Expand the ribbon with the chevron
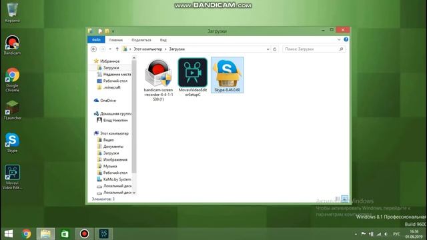This screenshot has width=427, height=240. click(339, 40)
